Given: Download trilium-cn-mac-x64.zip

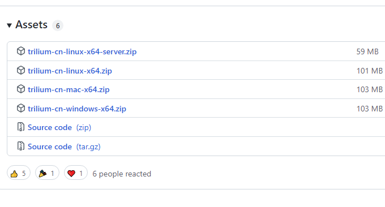Looking at the screenshot, I should point(69,89).
